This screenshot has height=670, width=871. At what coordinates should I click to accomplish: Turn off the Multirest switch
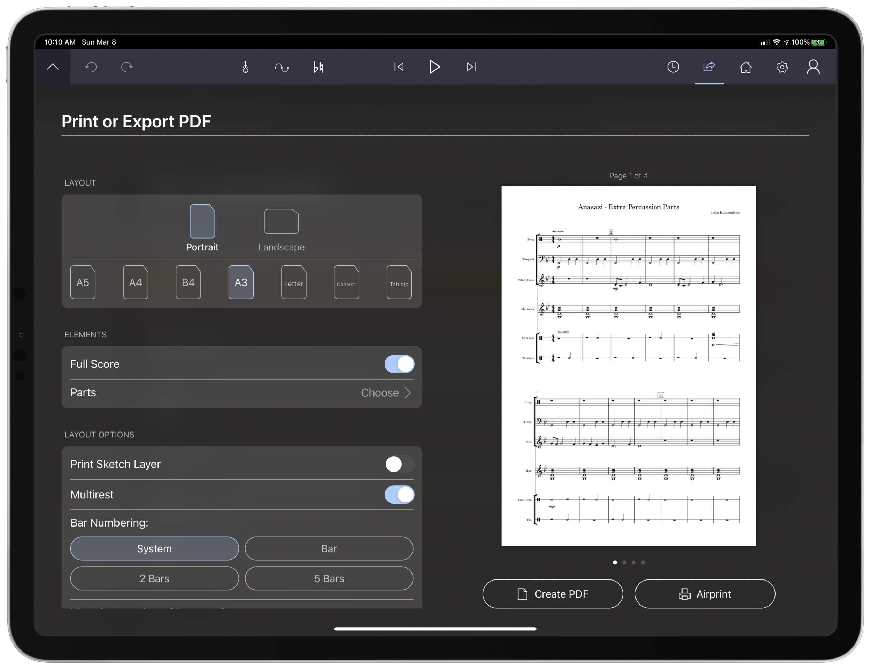click(x=399, y=494)
